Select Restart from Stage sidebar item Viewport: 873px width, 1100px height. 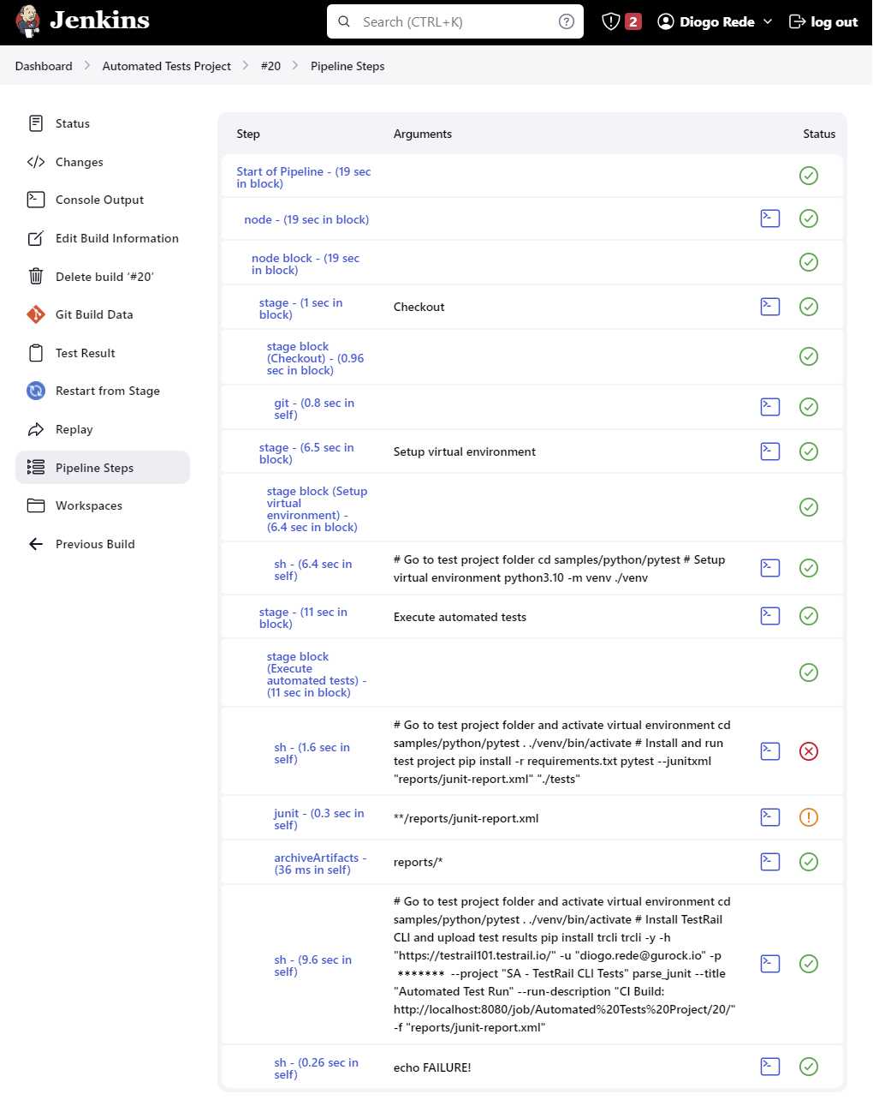click(107, 391)
